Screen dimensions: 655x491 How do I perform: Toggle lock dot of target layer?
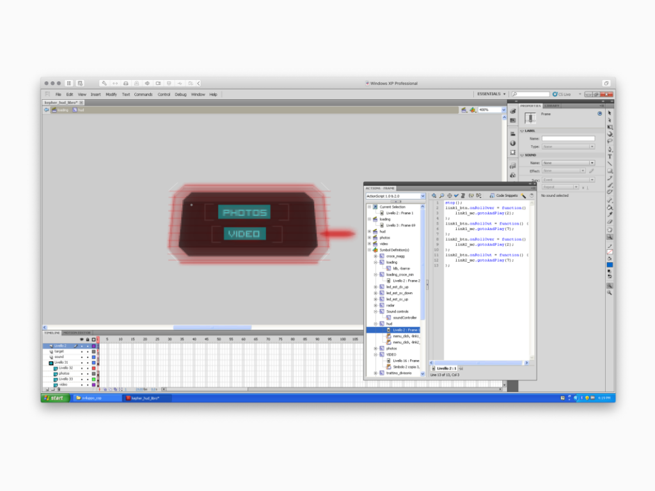point(88,352)
